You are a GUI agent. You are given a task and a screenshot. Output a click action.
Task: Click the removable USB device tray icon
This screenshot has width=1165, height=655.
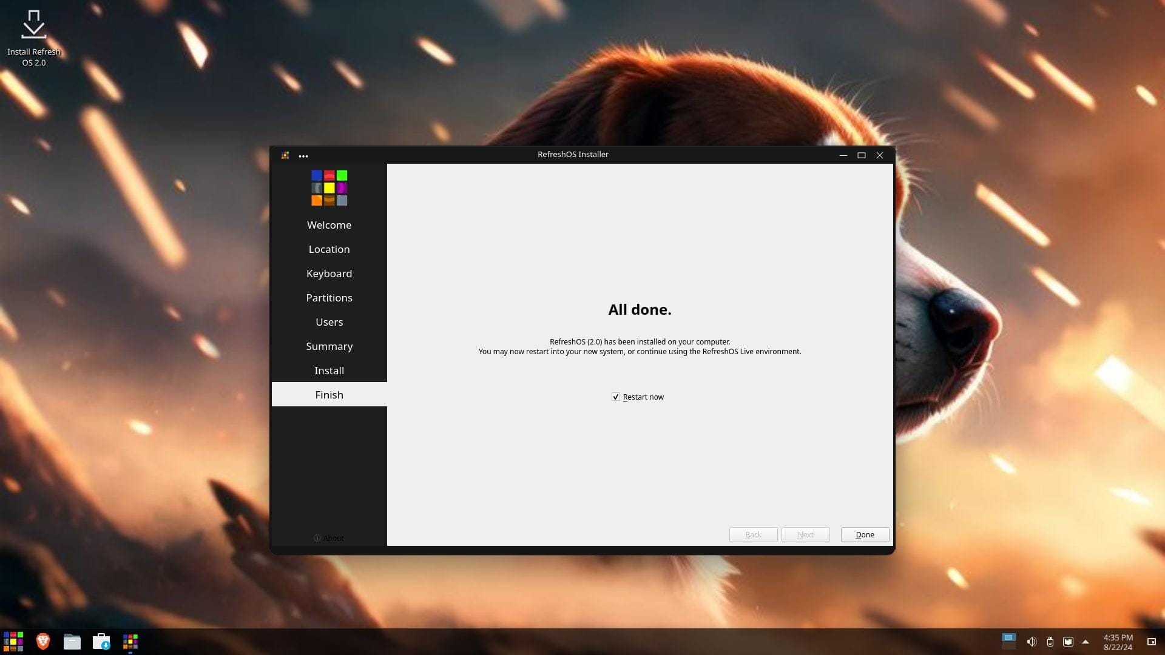click(x=1050, y=642)
